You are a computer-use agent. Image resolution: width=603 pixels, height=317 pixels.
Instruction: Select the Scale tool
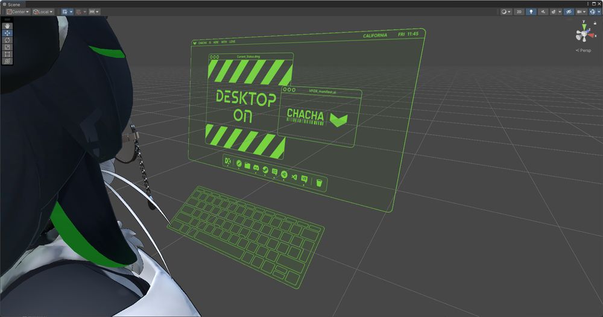7,47
